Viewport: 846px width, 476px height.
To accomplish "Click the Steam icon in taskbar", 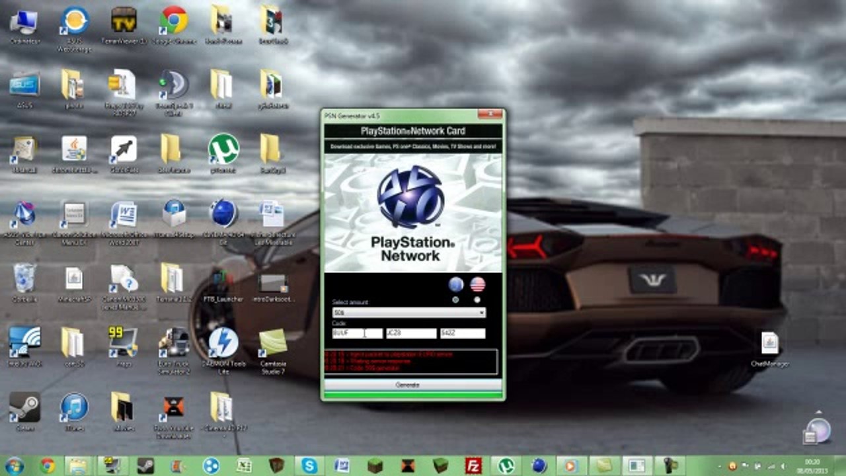I will [145, 465].
